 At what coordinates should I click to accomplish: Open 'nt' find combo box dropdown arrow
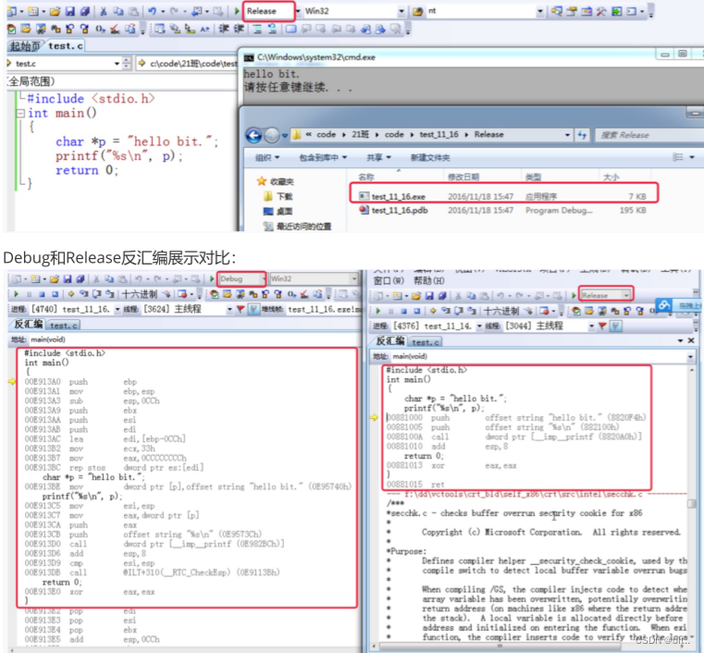tap(540, 11)
